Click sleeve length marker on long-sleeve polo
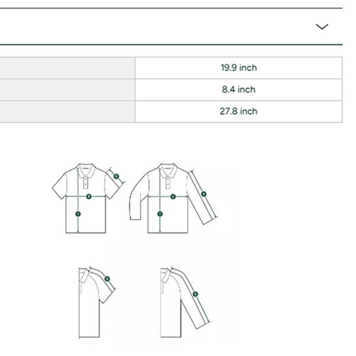This screenshot has width=356, height=356. pos(204,194)
